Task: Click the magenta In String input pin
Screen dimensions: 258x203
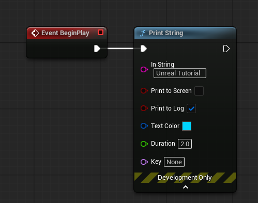Action: tap(144, 70)
